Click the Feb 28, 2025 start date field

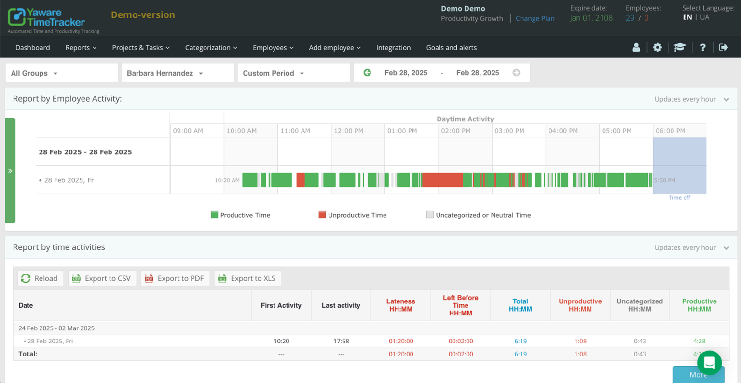pyautogui.click(x=406, y=72)
